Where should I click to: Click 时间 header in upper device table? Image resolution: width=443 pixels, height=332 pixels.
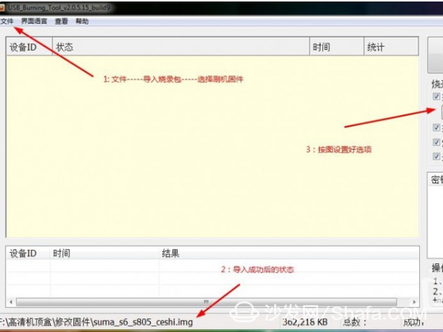tap(337, 46)
